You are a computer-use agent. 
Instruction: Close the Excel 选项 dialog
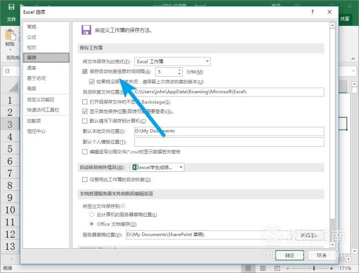pos(330,12)
